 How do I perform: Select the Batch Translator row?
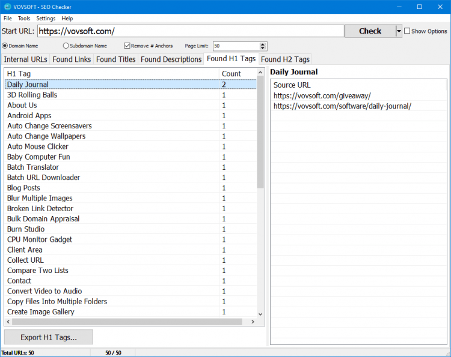pos(130,167)
